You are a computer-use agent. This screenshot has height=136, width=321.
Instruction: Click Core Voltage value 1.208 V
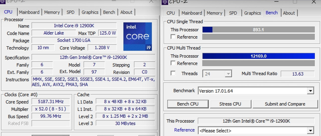coord(102,48)
